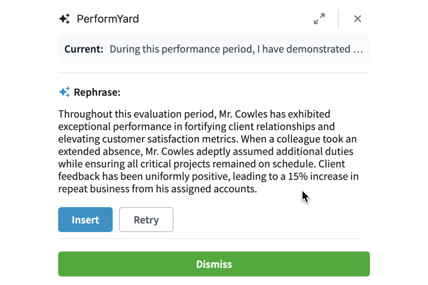Insert the rephrased text
Image resolution: width=428 pixels, height=285 pixels.
point(85,219)
